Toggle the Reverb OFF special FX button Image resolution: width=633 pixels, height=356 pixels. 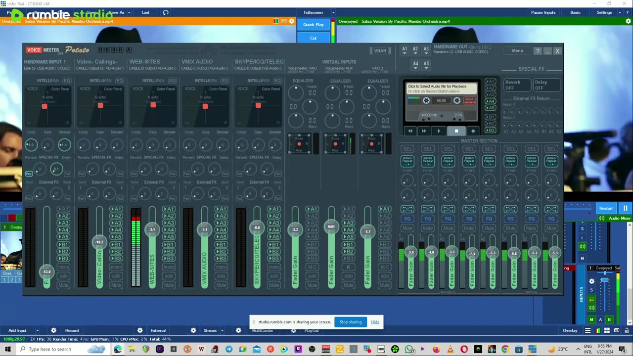tap(516, 85)
